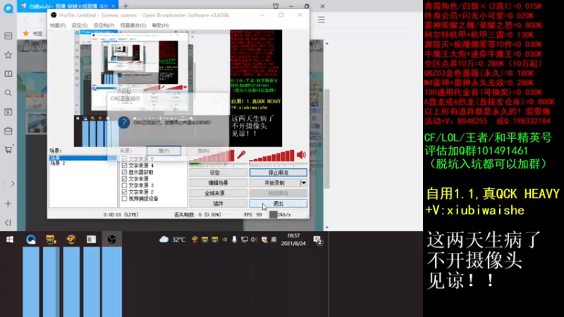Toggle 文字来源 4 source checkbox
Screen dimensions: 564x317
pyautogui.click(x=125, y=166)
